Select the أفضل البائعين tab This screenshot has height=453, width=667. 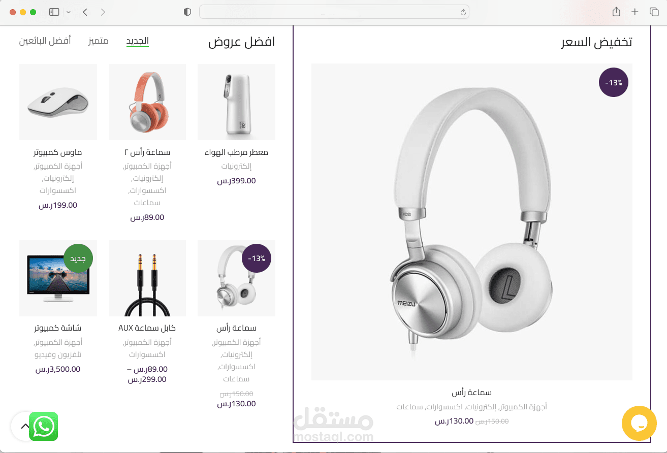pyautogui.click(x=45, y=41)
